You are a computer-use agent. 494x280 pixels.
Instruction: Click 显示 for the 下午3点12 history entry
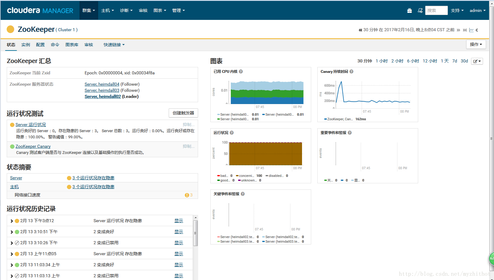click(179, 221)
